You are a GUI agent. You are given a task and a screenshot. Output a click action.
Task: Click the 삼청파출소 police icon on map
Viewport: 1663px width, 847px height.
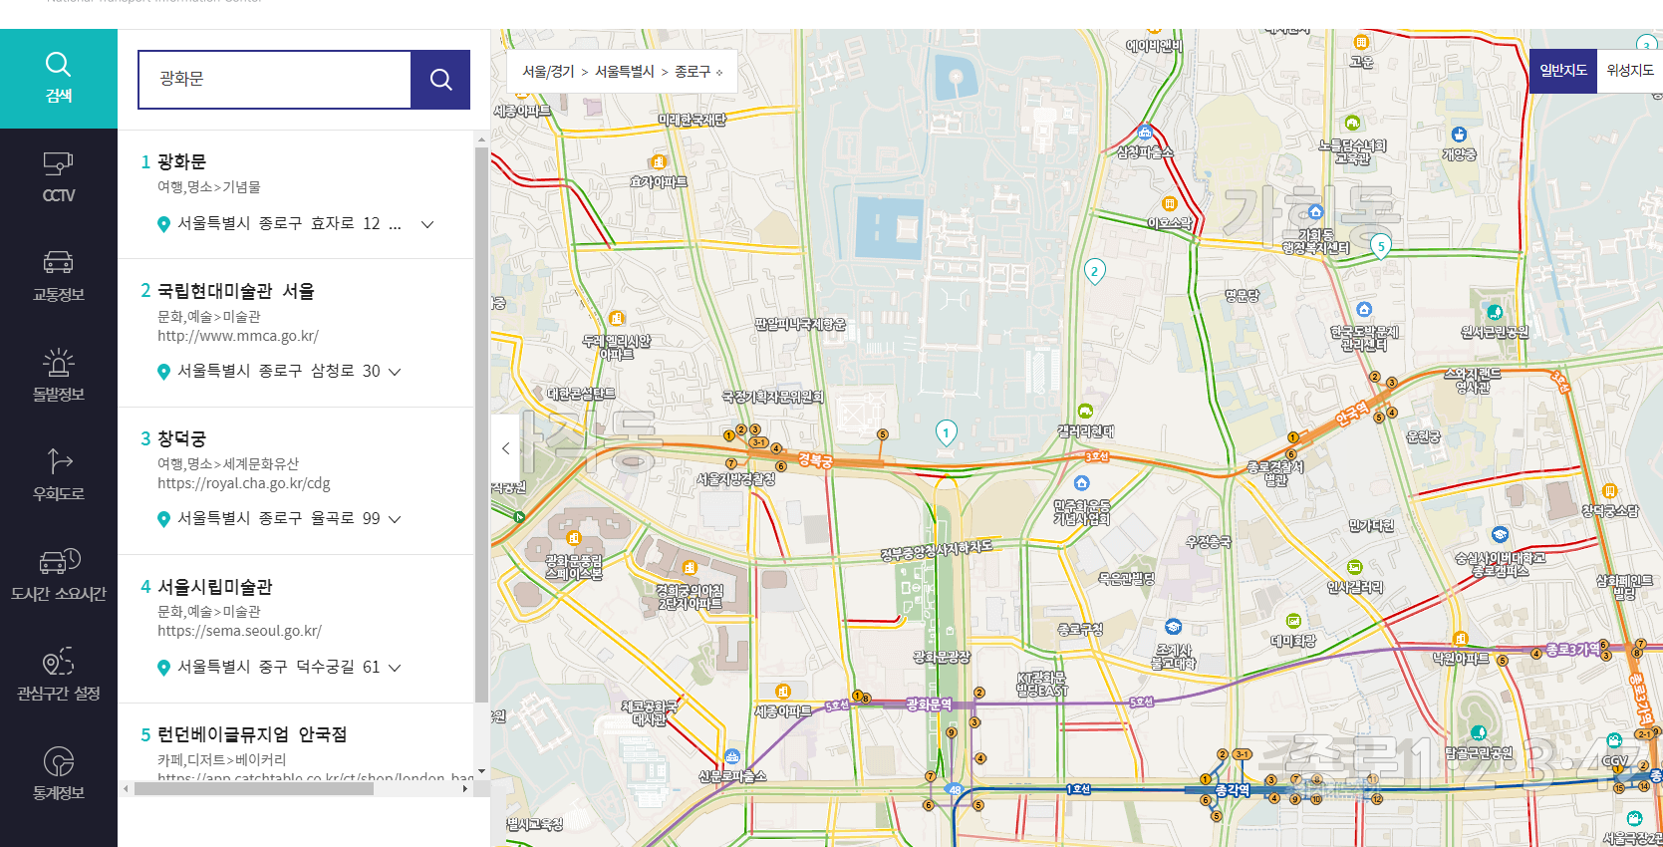tap(1145, 133)
